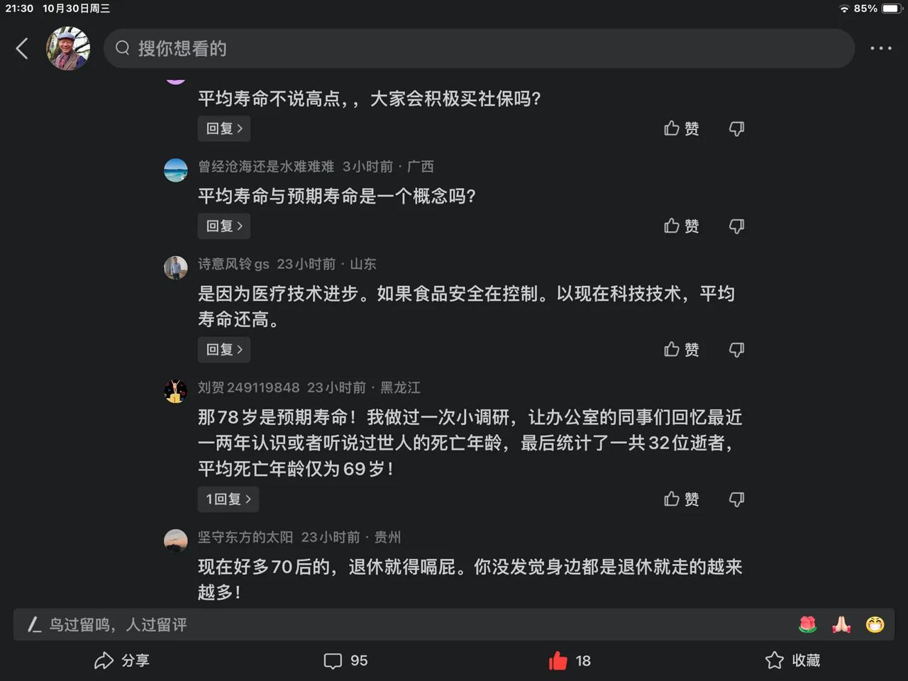Reply to 曾经沧海还是水难难难's comment
908x681 pixels.
224,226
